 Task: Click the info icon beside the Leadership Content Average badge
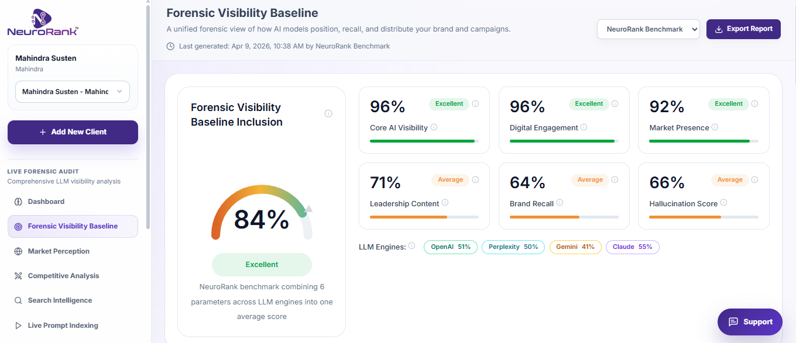(475, 179)
